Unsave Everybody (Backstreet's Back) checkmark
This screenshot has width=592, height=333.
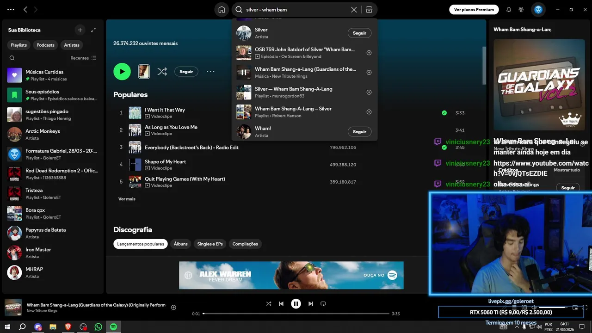pyautogui.click(x=444, y=148)
